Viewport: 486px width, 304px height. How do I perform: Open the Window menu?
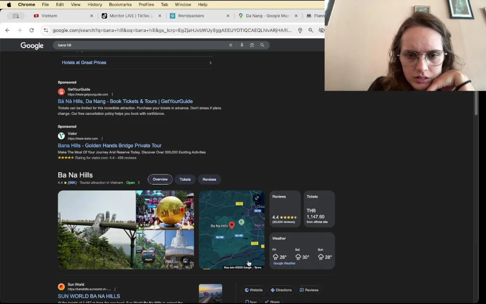pos(183,5)
